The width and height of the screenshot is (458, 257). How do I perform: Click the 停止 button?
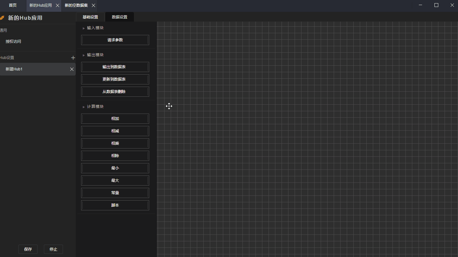coord(53,249)
